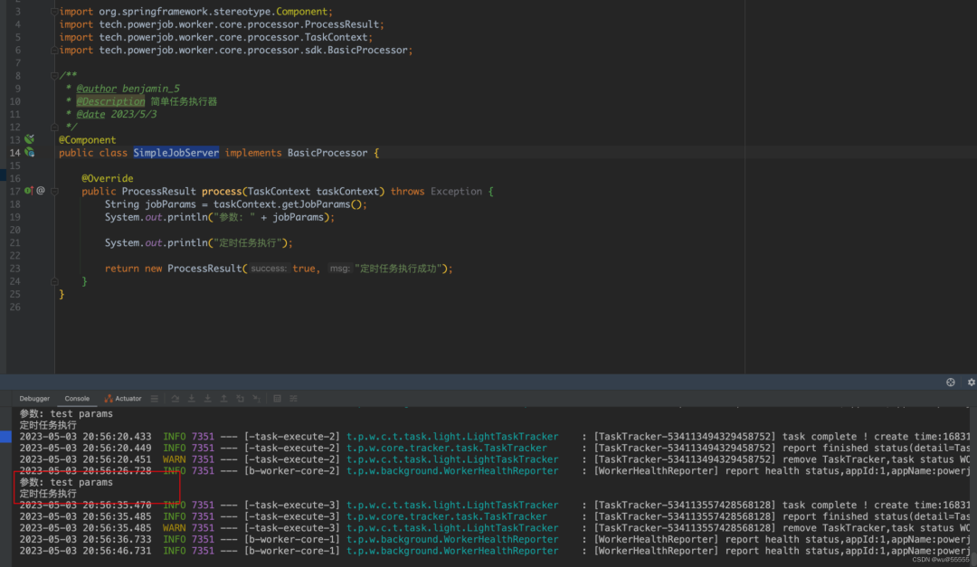Click the threads list icon beside Actuator
Image resolution: width=977 pixels, height=567 pixels.
pos(155,399)
